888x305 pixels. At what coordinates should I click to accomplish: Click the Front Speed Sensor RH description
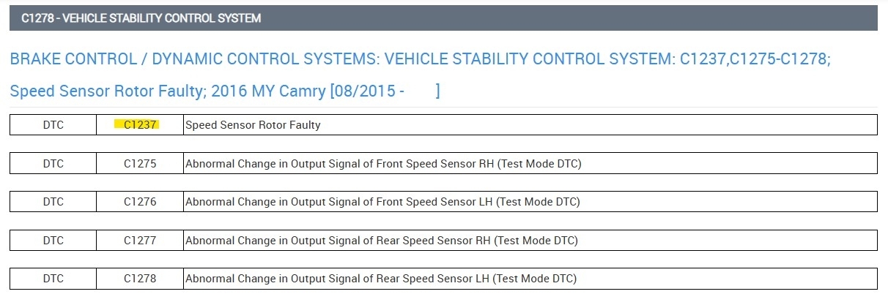[x=383, y=164]
